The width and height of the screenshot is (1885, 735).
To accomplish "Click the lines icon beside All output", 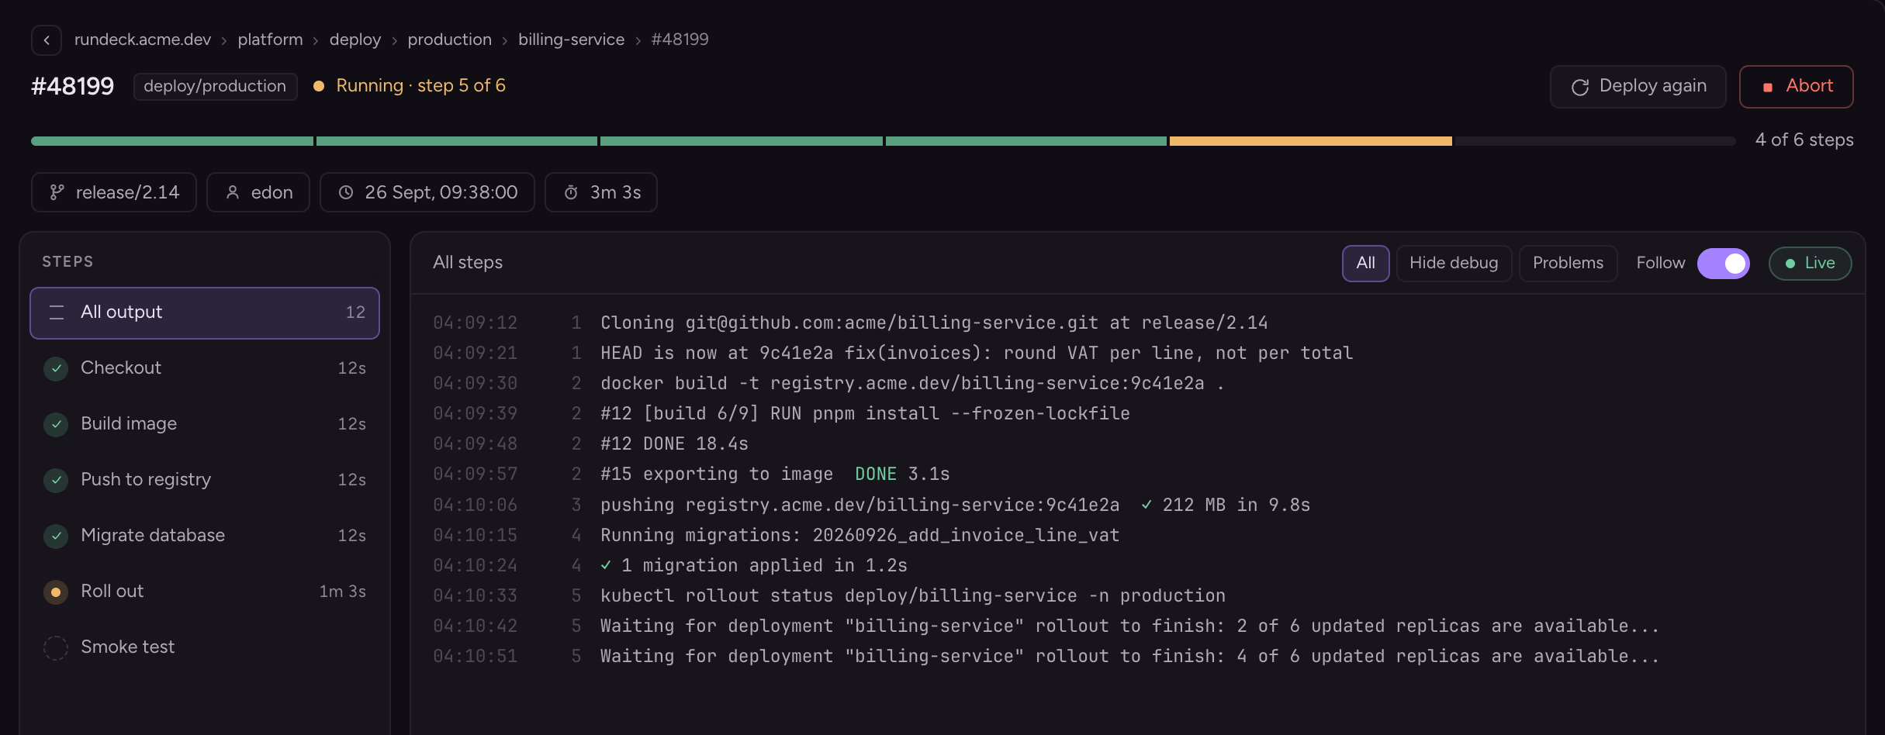I will (x=57, y=312).
